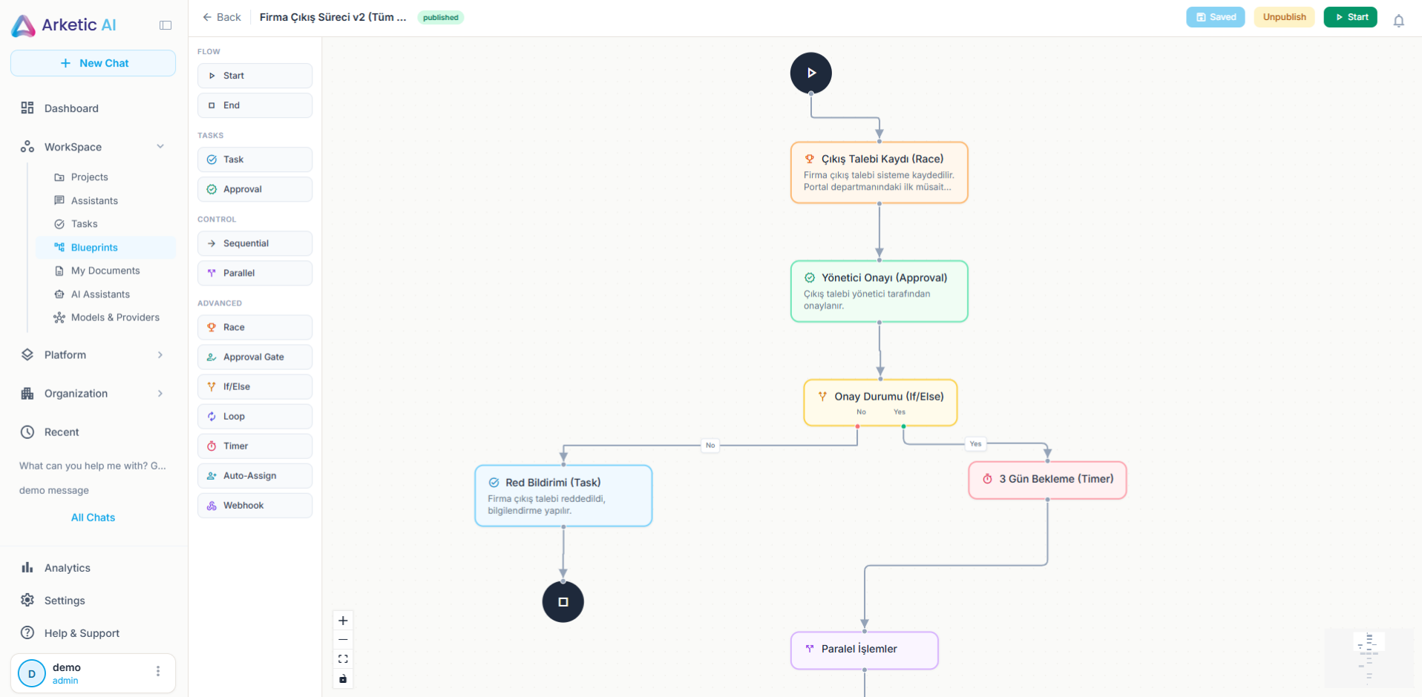Select the Paralel İşlemler node
This screenshot has height=697, width=1422.
(865, 650)
